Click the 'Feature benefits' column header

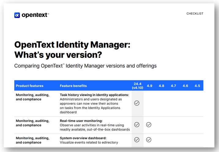point(73,86)
